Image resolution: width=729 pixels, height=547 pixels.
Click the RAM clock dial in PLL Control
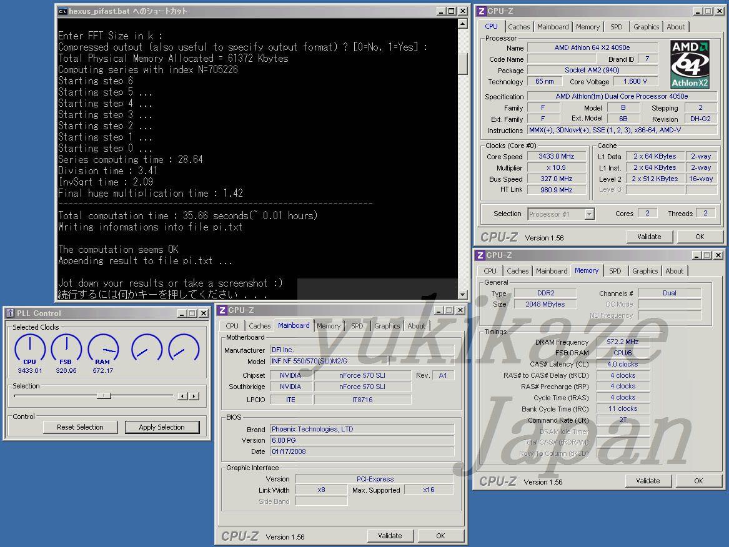(x=102, y=348)
